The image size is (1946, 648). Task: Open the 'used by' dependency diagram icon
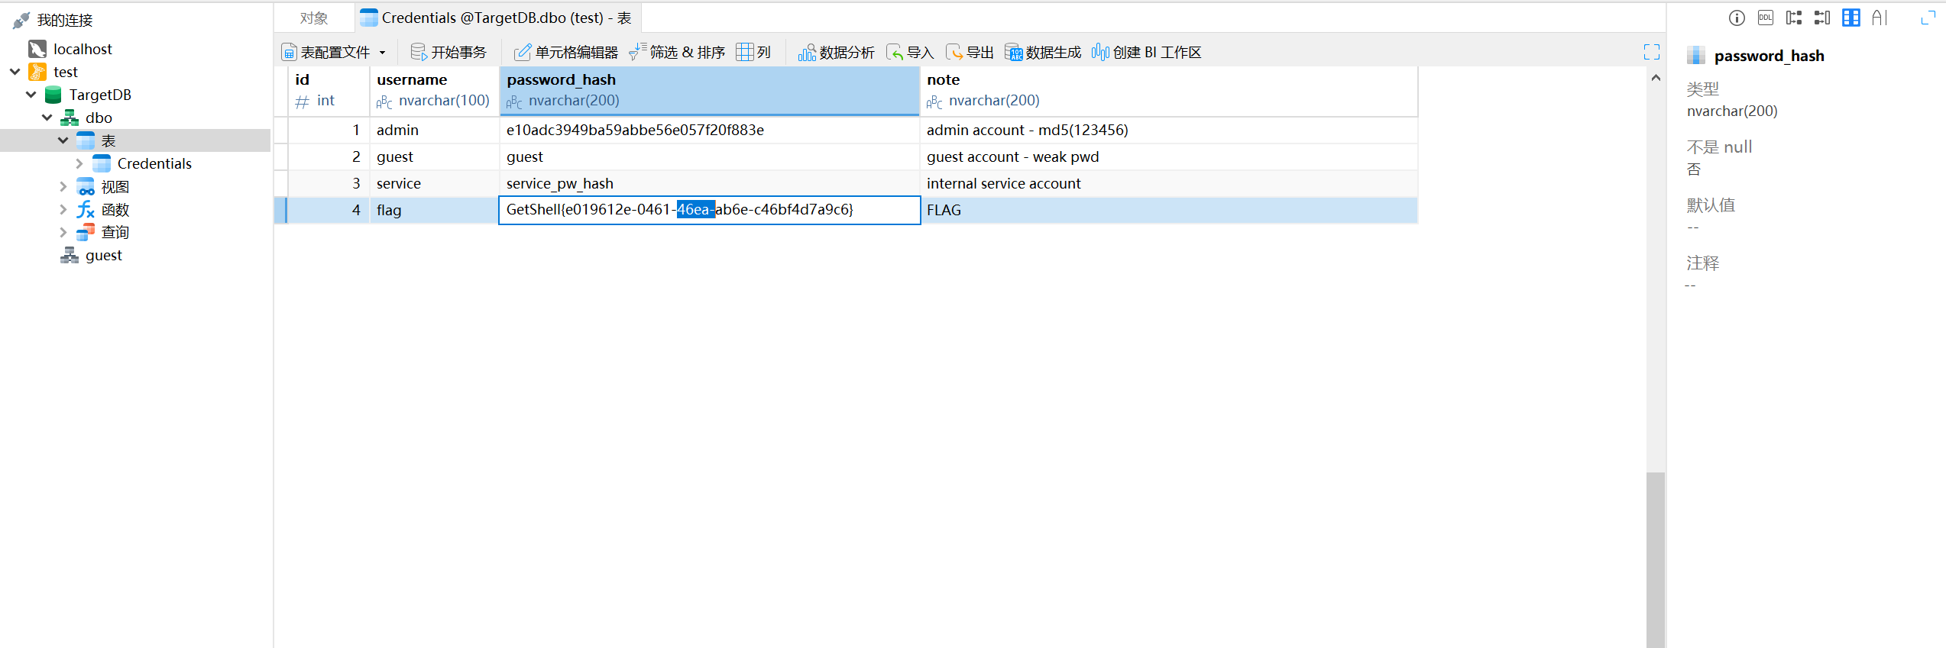coord(1822,18)
